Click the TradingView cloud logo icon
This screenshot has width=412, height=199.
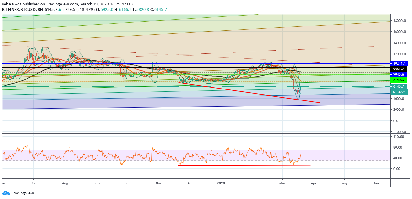[6, 193]
